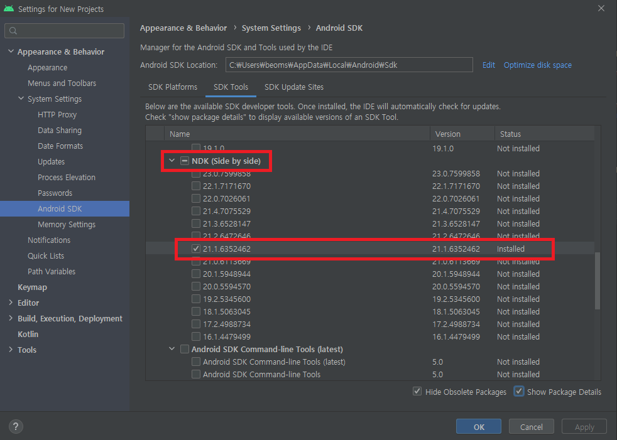Check the NDK 21.4.7075529 checkbox
The image size is (617, 440).
(196, 211)
